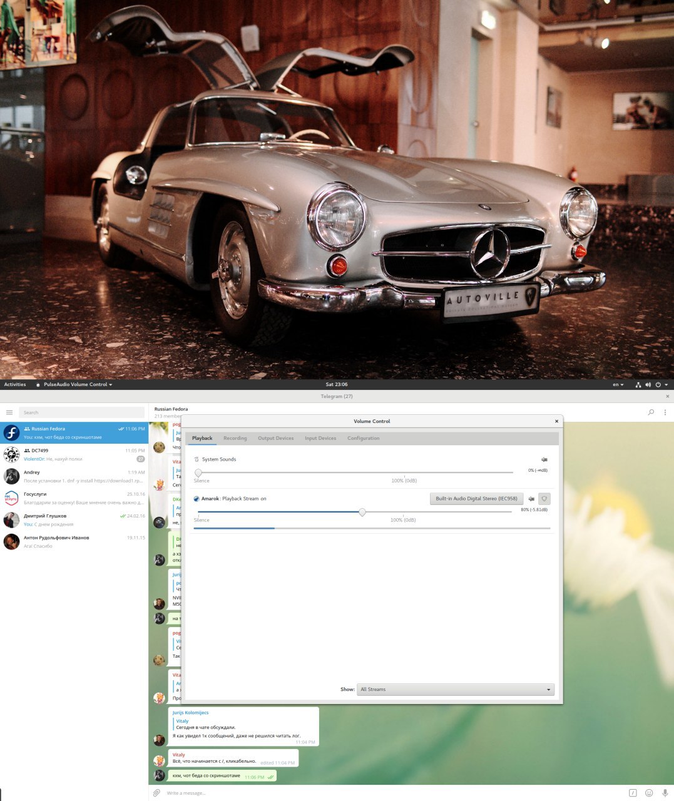Click the Russian Fedora chat header title
Screen dimensions: 674x801
coord(171,409)
